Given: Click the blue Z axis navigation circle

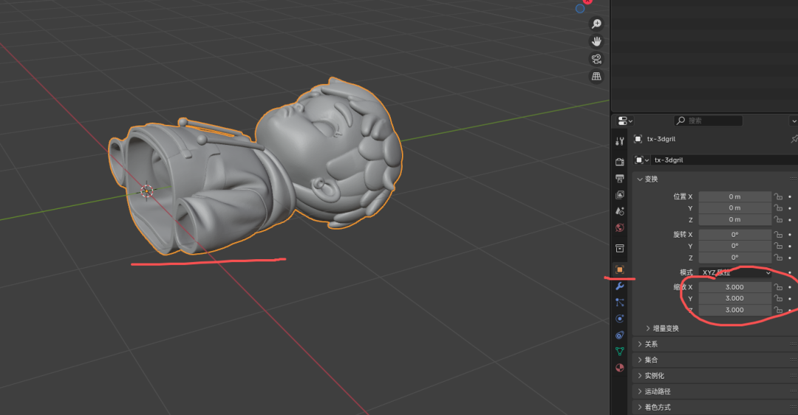Looking at the screenshot, I should pyautogui.click(x=580, y=9).
